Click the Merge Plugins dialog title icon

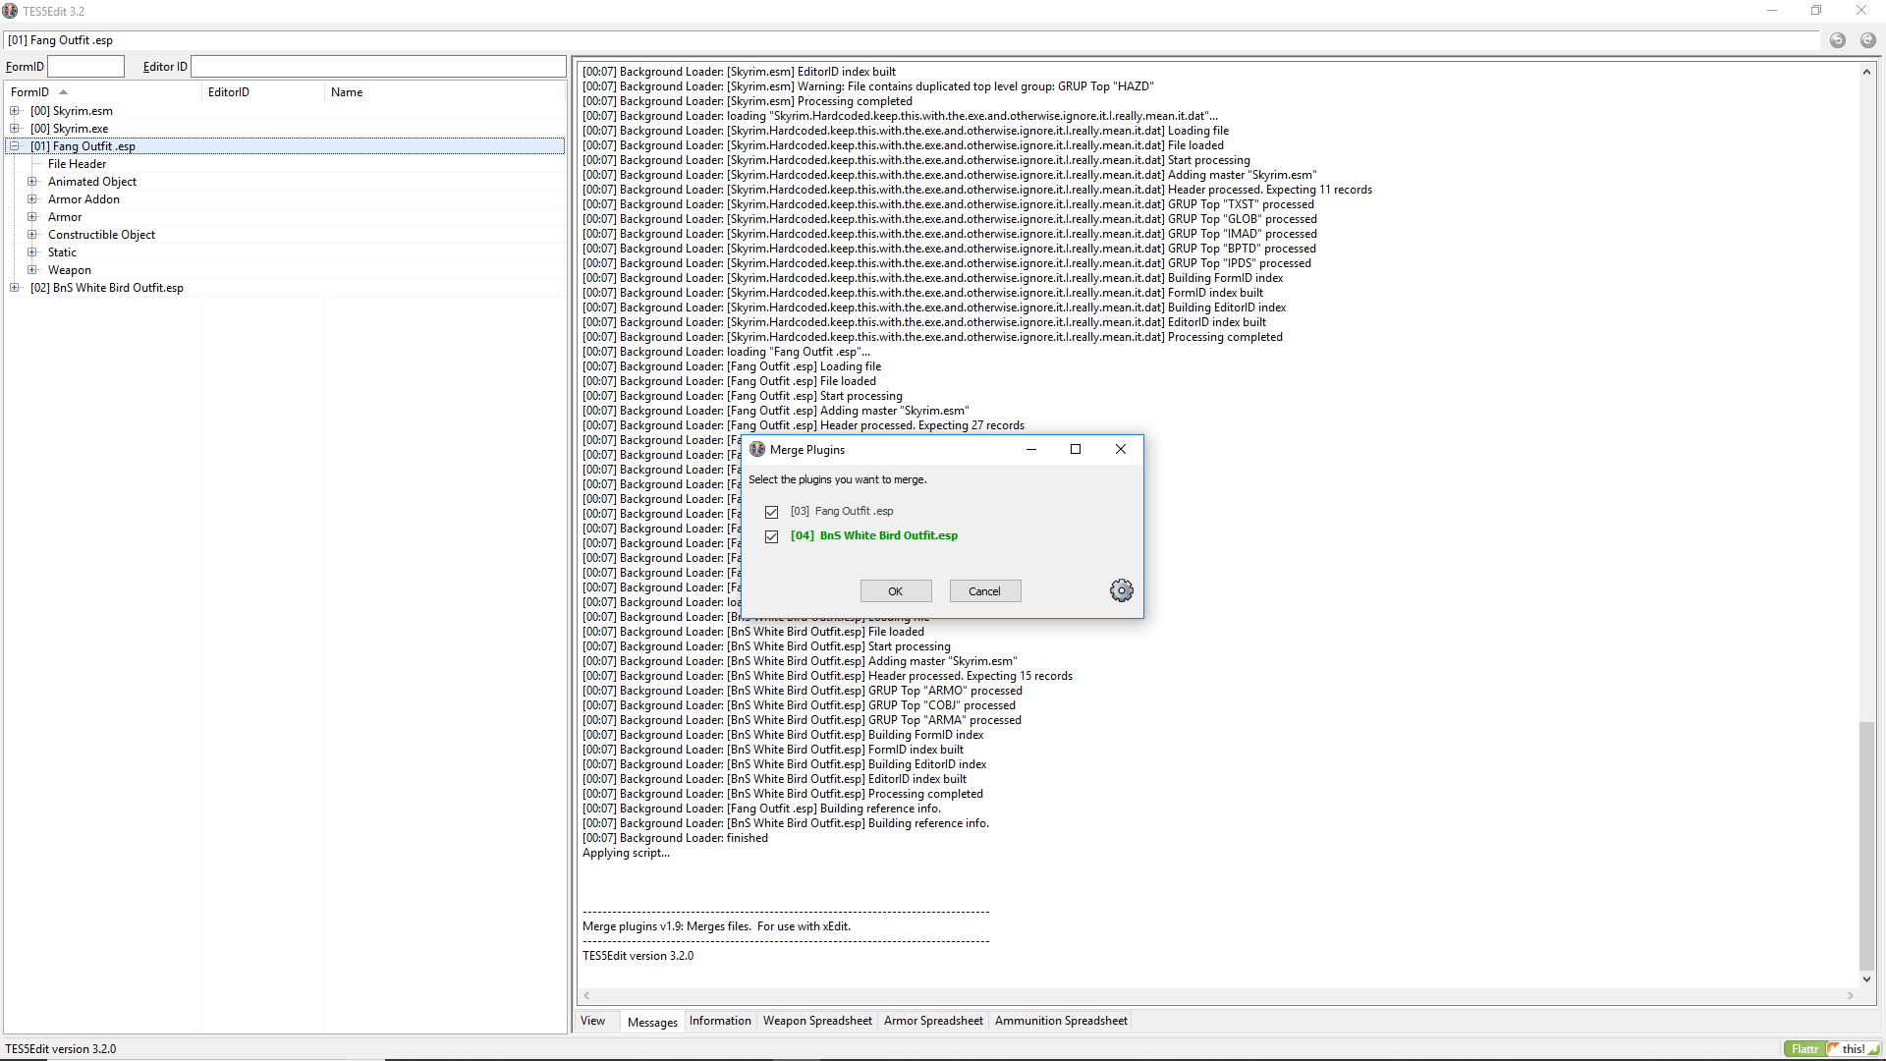757,449
